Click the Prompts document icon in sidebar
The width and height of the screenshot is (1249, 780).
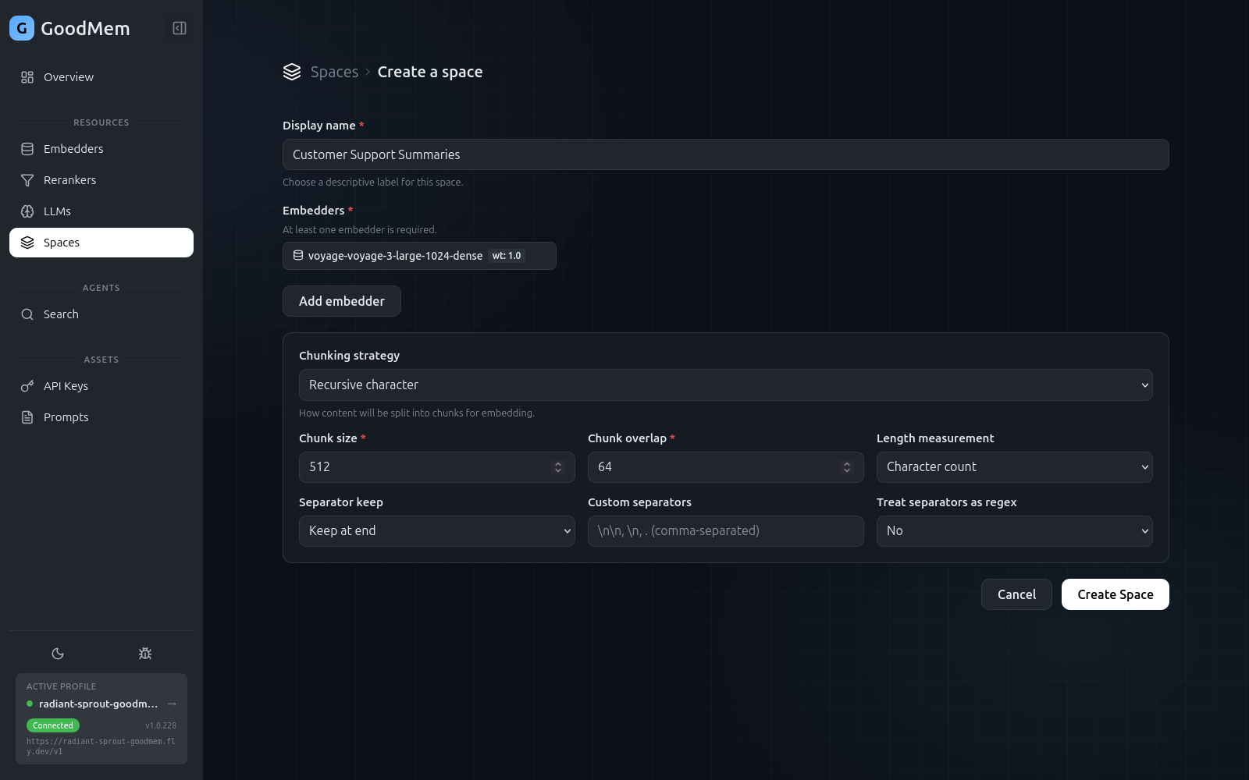click(x=27, y=417)
